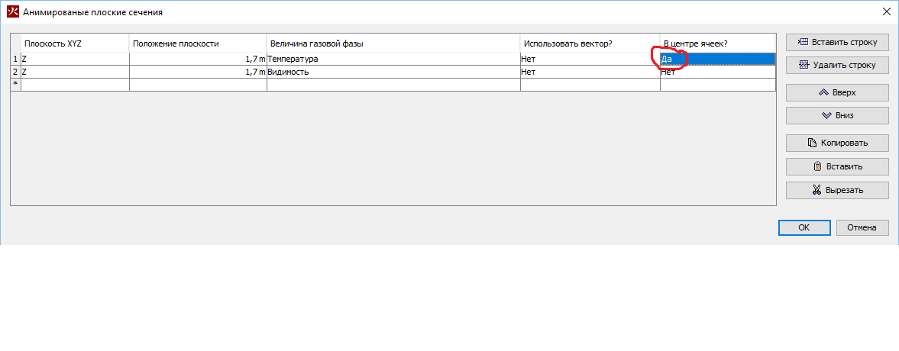Image resolution: width=899 pixels, height=351 pixels.
Task: Click the Вырезать cut button
Action: tap(836, 190)
